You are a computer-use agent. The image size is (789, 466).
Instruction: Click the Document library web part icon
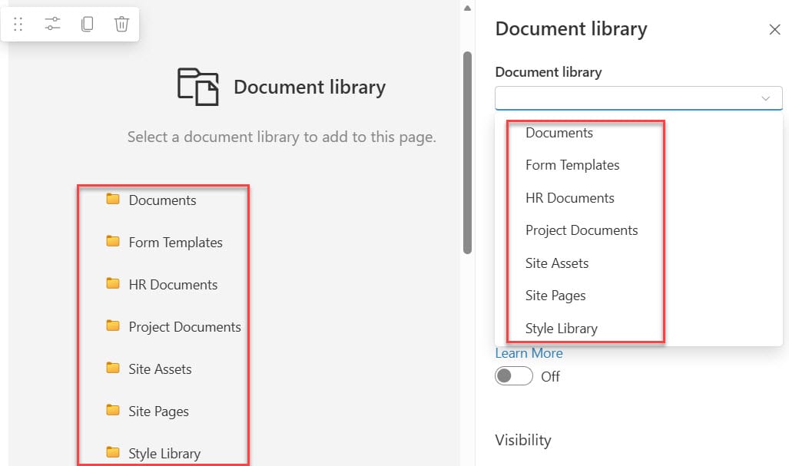pyautogui.click(x=197, y=87)
